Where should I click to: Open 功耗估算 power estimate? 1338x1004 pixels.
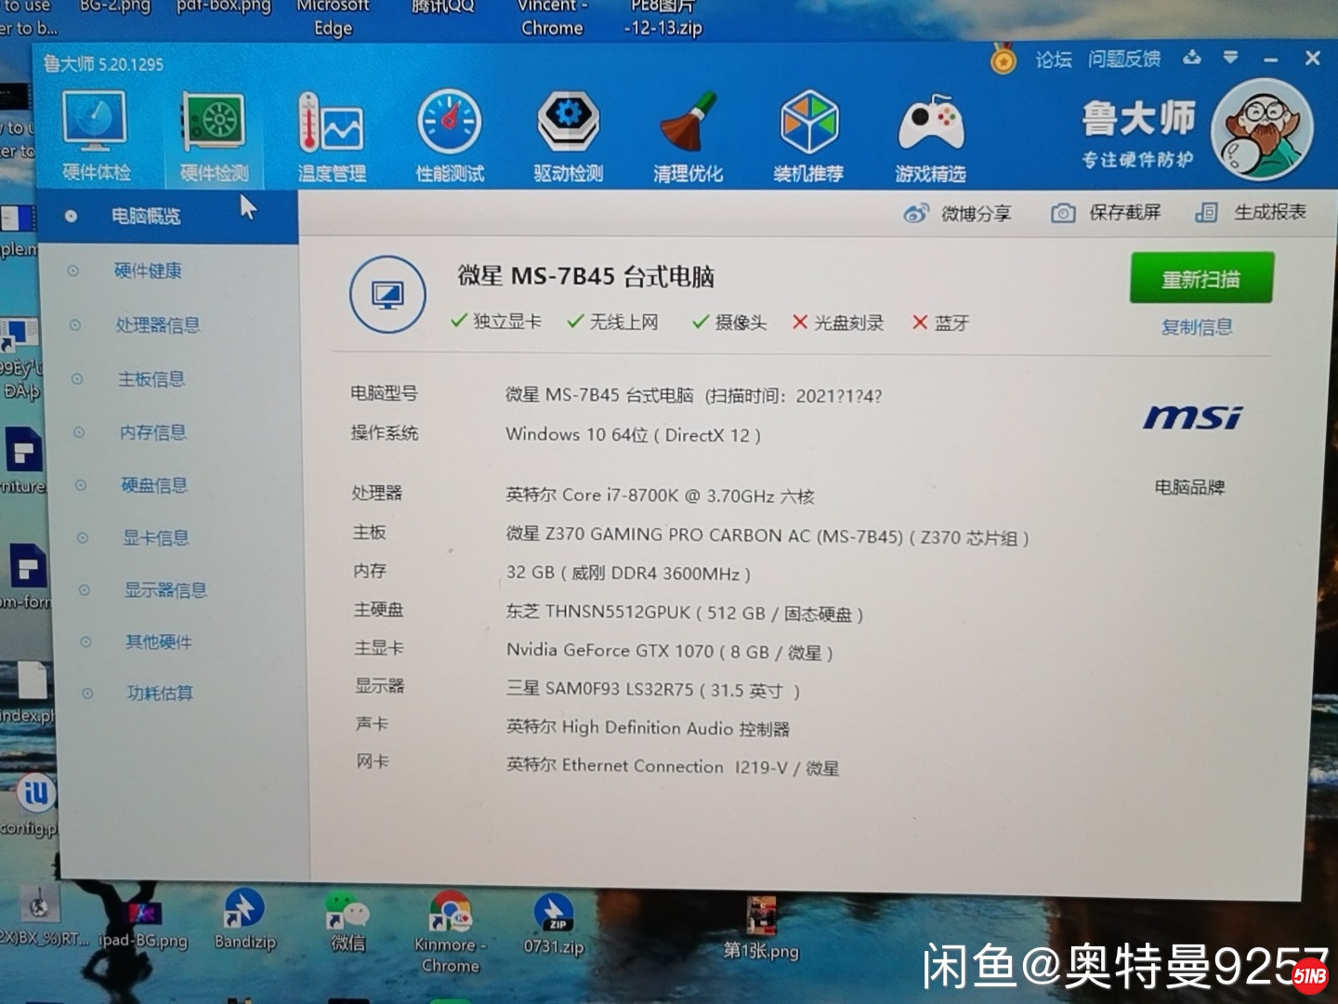(160, 693)
